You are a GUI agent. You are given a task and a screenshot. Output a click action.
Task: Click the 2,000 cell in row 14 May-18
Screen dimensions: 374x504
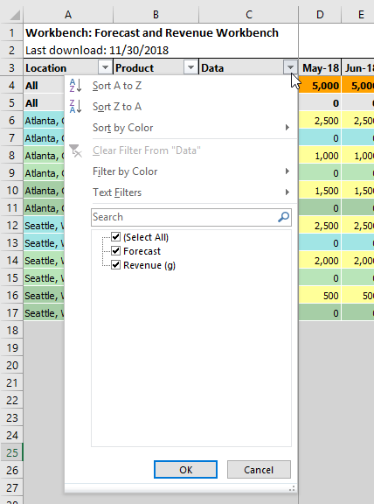click(x=320, y=261)
